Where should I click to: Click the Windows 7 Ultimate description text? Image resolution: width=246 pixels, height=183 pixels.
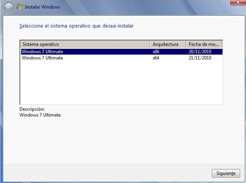pyautogui.click(x=40, y=115)
